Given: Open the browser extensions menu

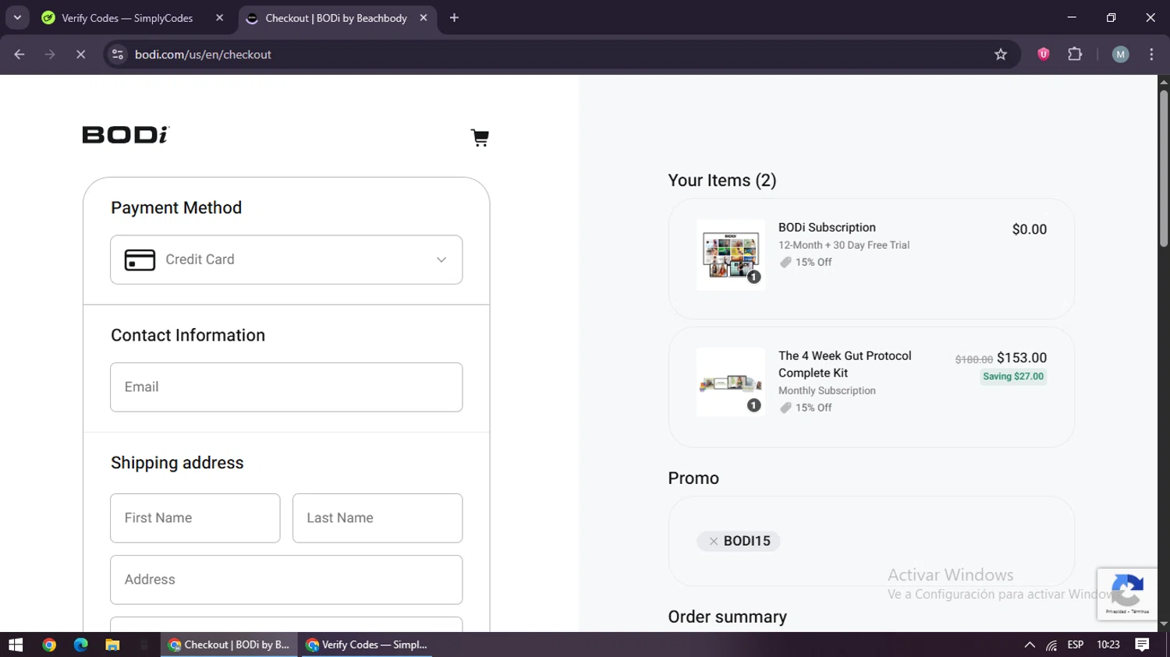Looking at the screenshot, I should coord(1075,55).
